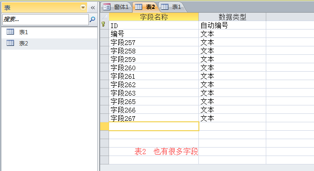Click the 字段名称 column header
314x171 pixels.
154,17
